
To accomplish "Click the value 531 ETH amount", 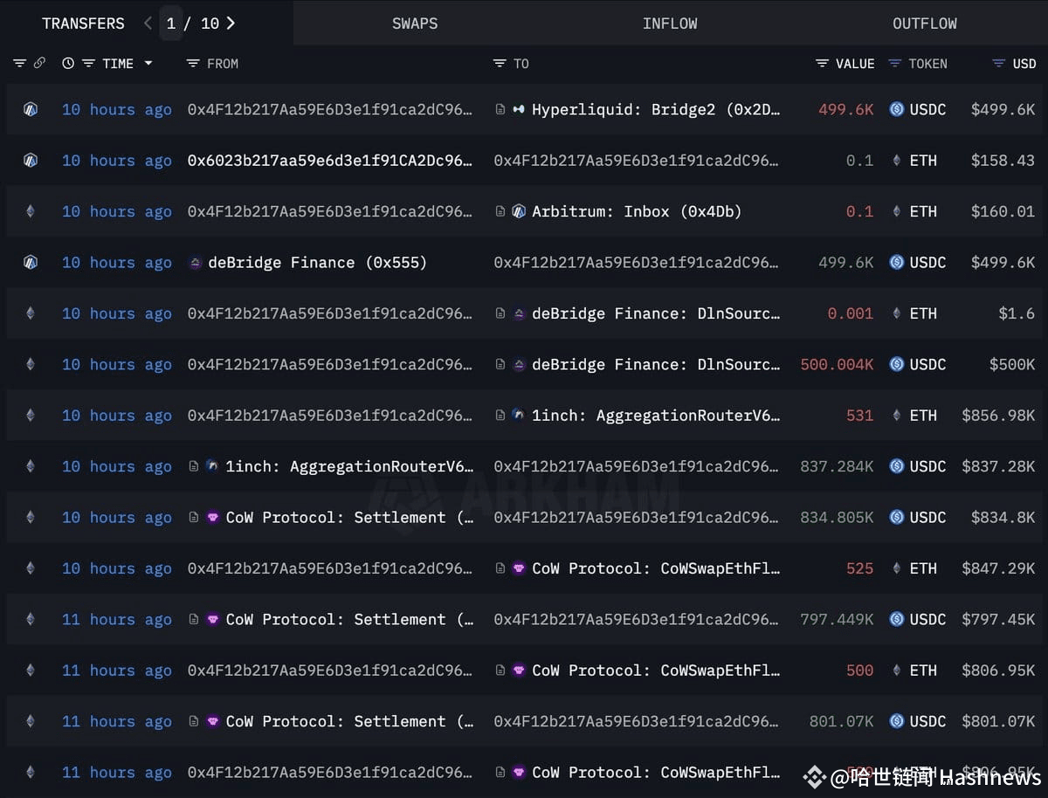I will click(x=859, y=416).
